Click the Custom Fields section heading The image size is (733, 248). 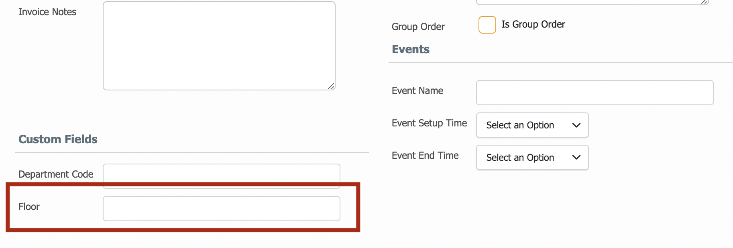click(x=58, y=139)
